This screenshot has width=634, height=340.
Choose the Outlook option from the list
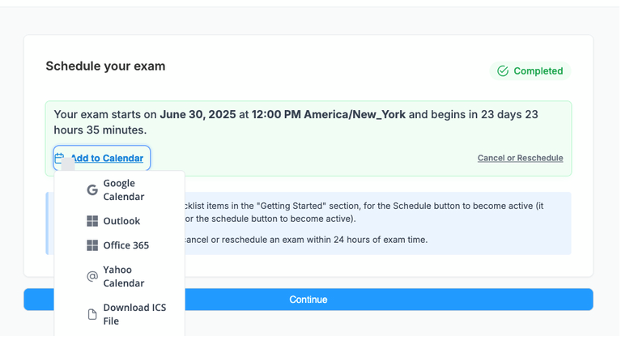tap(121, 221)
